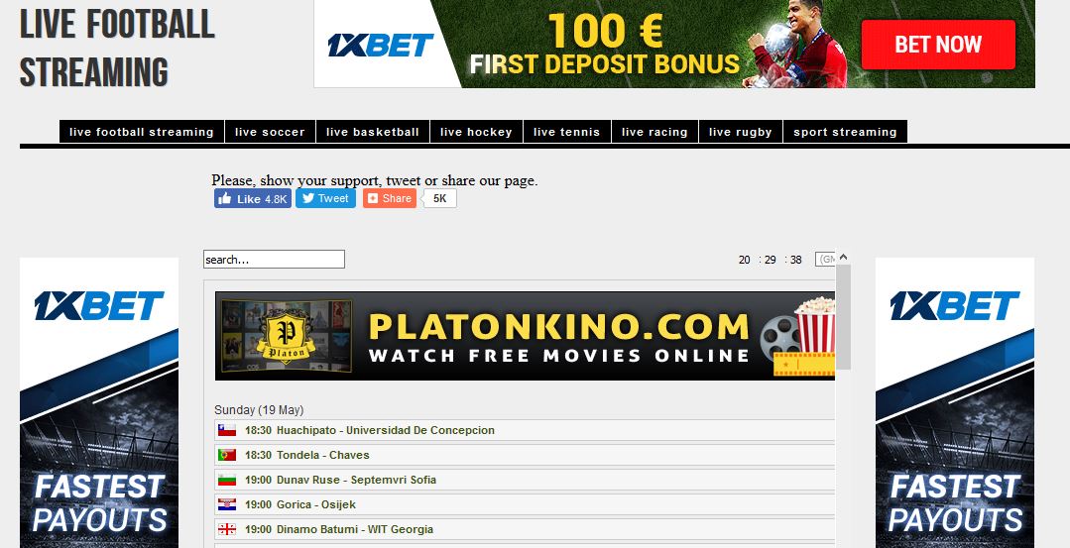The height and width of the screenshot is (548, 1070).
Task: Like the page with Facebook thumbs-up button
Action: tap(253, 198)
